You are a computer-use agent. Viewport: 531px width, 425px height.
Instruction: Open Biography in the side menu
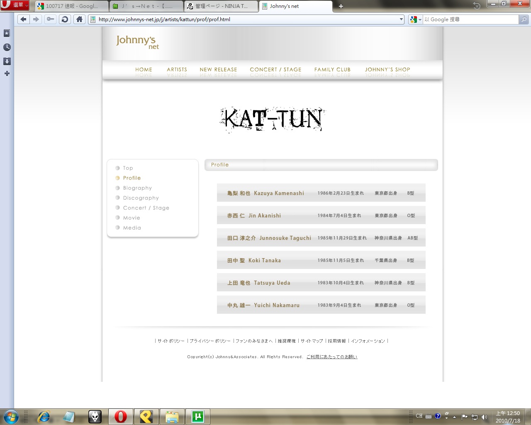coord(137,188)
